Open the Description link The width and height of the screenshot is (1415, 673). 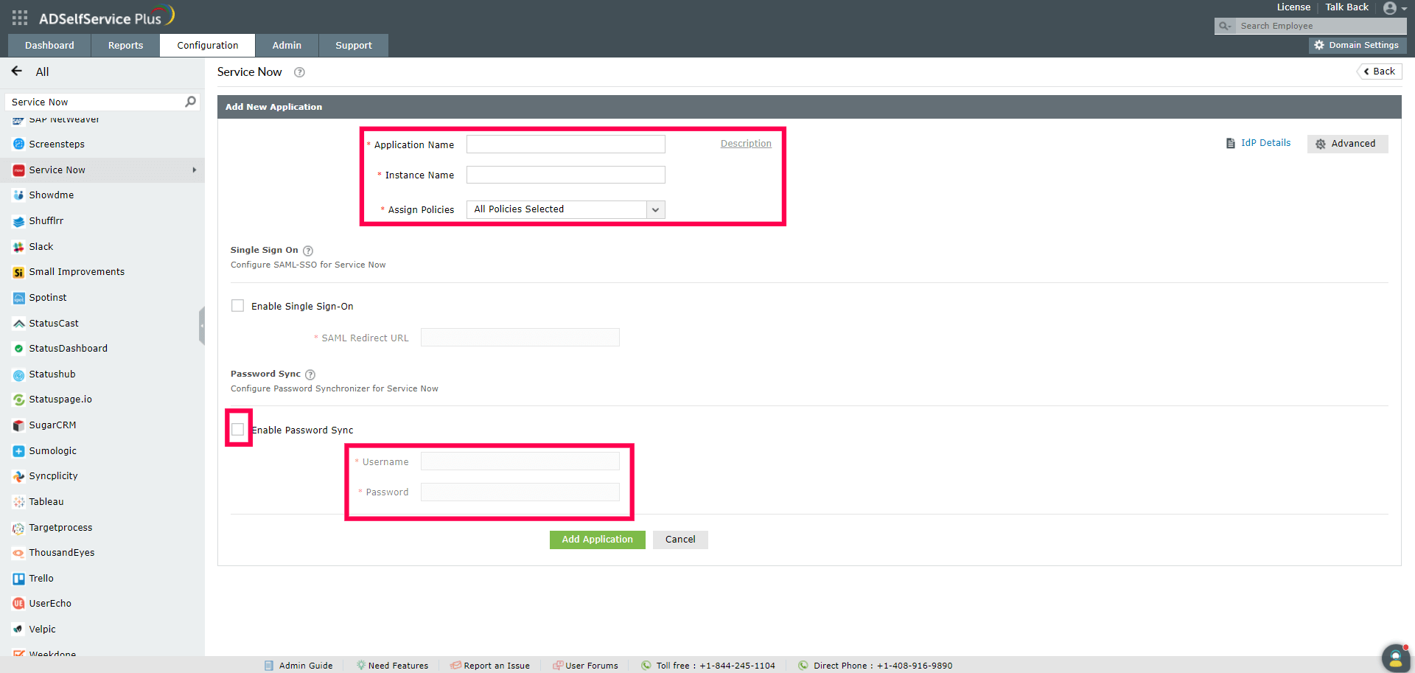click(x=745, y=143)
